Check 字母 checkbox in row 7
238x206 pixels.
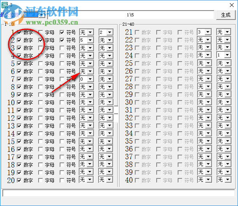click(x=41, y=79)
